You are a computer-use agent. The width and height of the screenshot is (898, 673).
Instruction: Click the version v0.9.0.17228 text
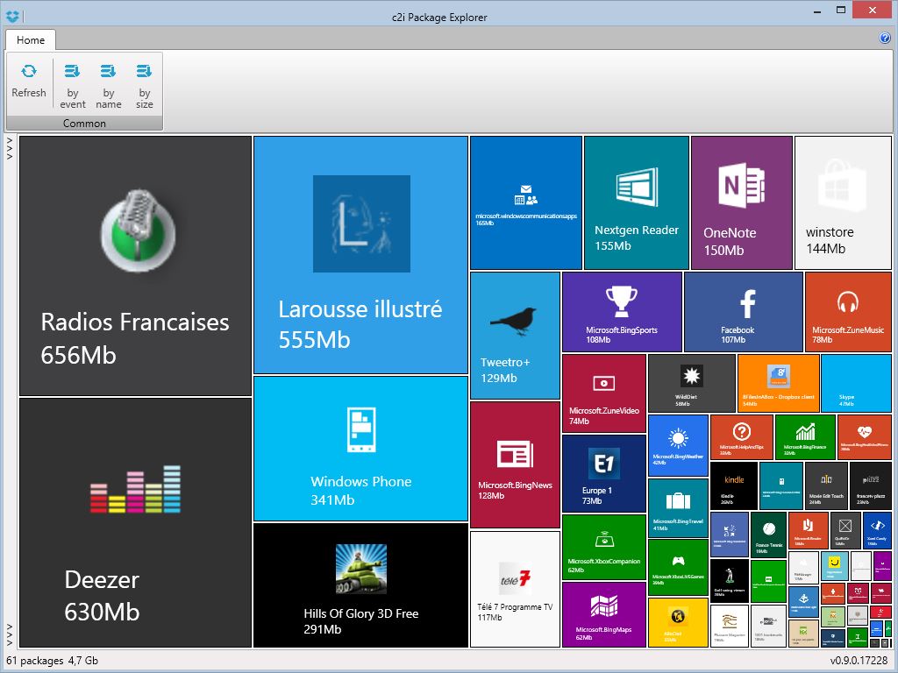[x=859, y=661]
